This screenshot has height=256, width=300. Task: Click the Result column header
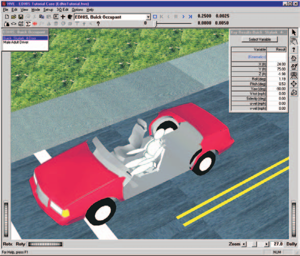pos(277,50)
